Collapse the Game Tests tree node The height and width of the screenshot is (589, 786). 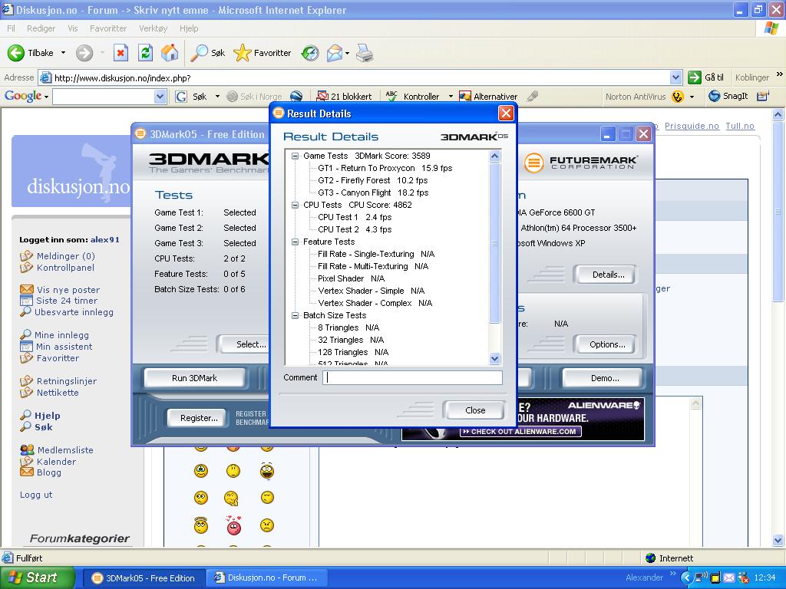pos(296,156)
